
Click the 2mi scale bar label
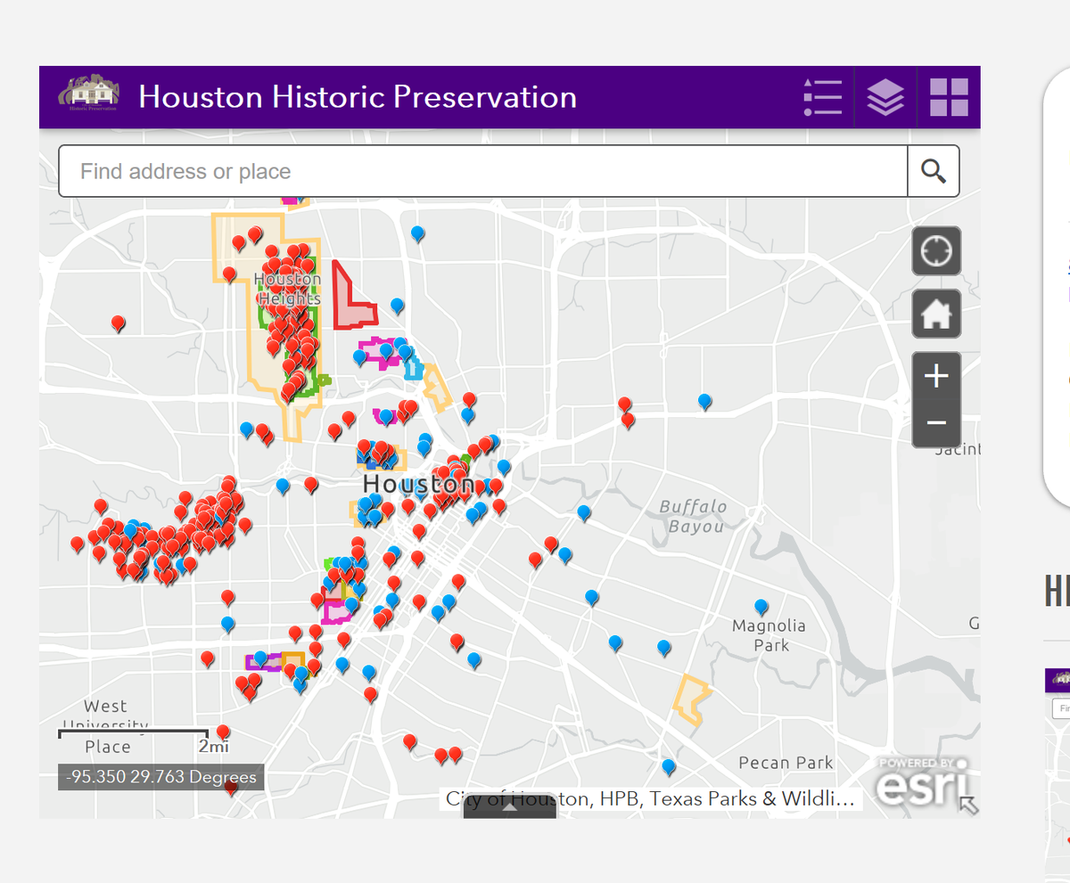213,747
